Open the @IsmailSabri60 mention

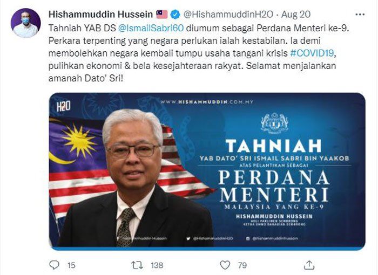(x=151, y=28)
